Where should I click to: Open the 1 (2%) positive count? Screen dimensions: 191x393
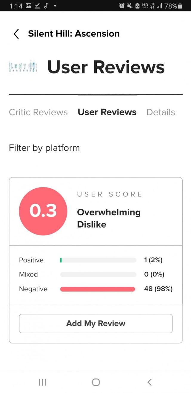click(x=153, y=260)
